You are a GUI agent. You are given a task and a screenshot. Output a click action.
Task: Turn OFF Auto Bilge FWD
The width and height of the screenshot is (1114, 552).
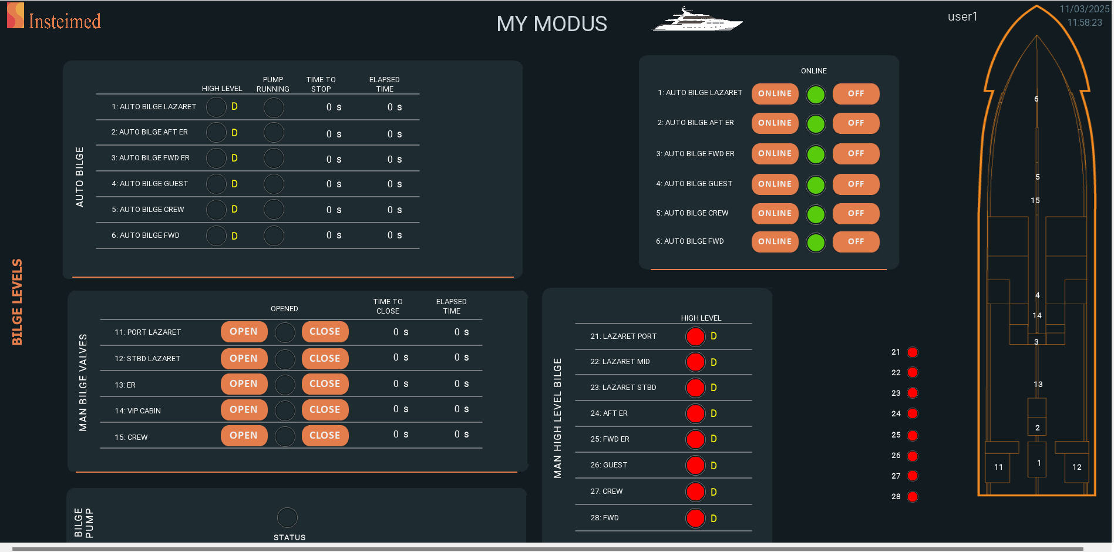tap(856, 242)
